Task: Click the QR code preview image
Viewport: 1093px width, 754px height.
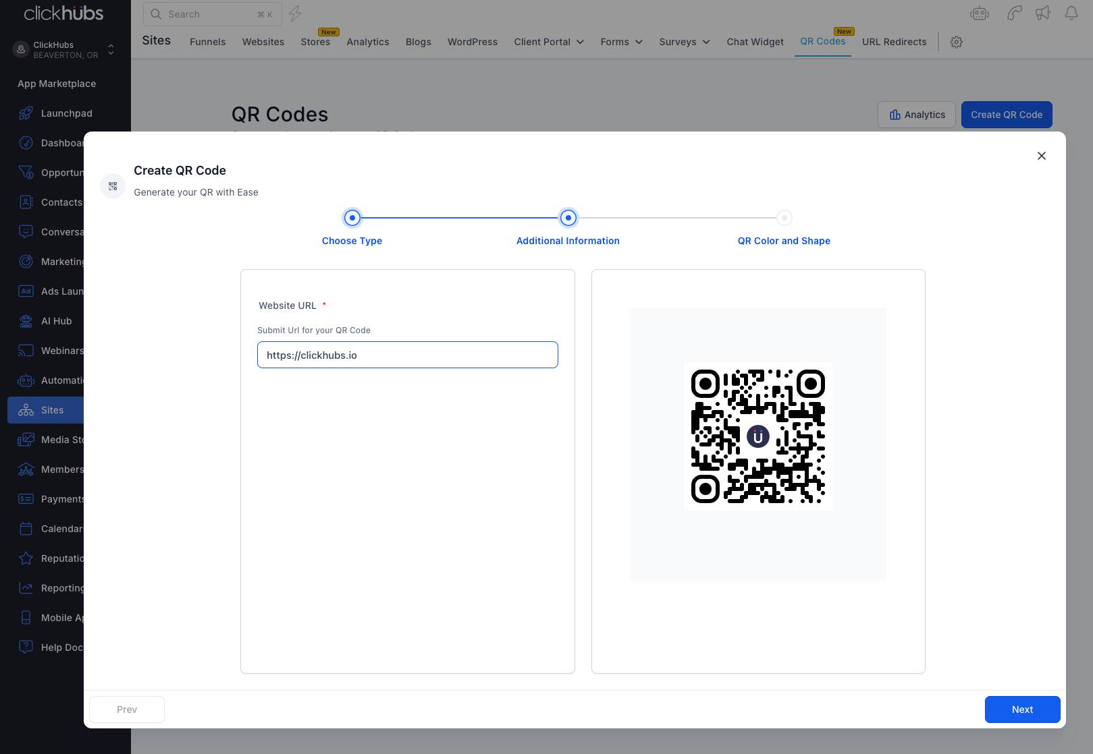Action: point(758,436)
